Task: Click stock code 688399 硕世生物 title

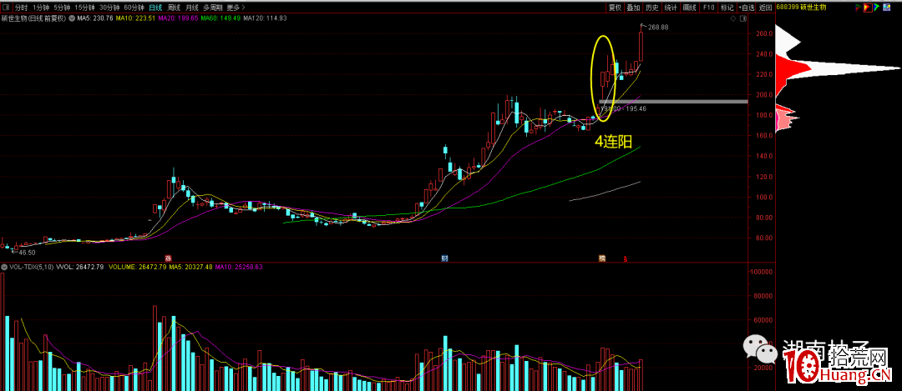Action: [x=801, y=8]
